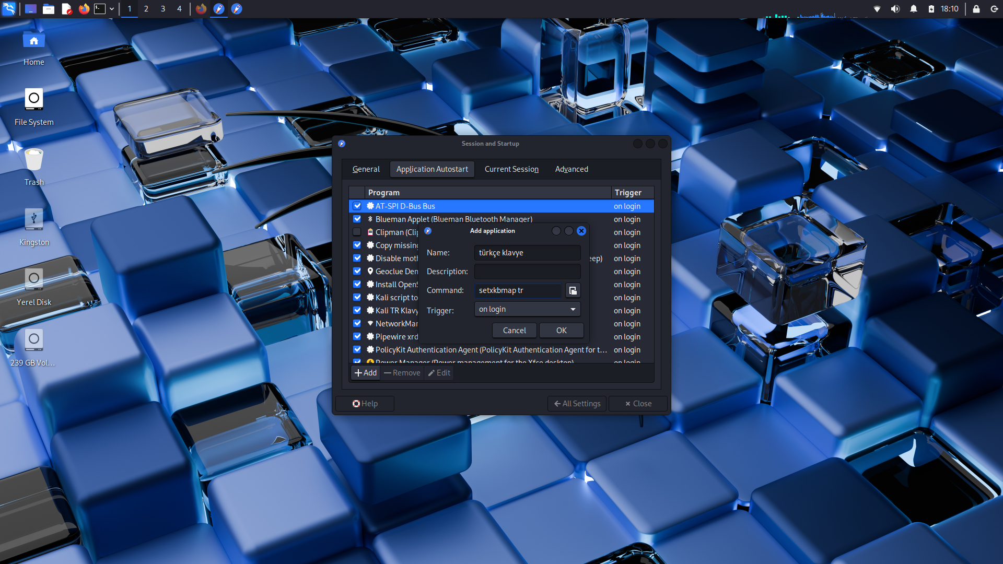Open the volume control in the tray
1003x564 pixels.
[895, 9]
